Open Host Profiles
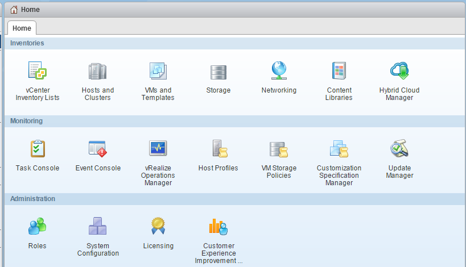The image size is (466, 267). [x=218, y=149]
